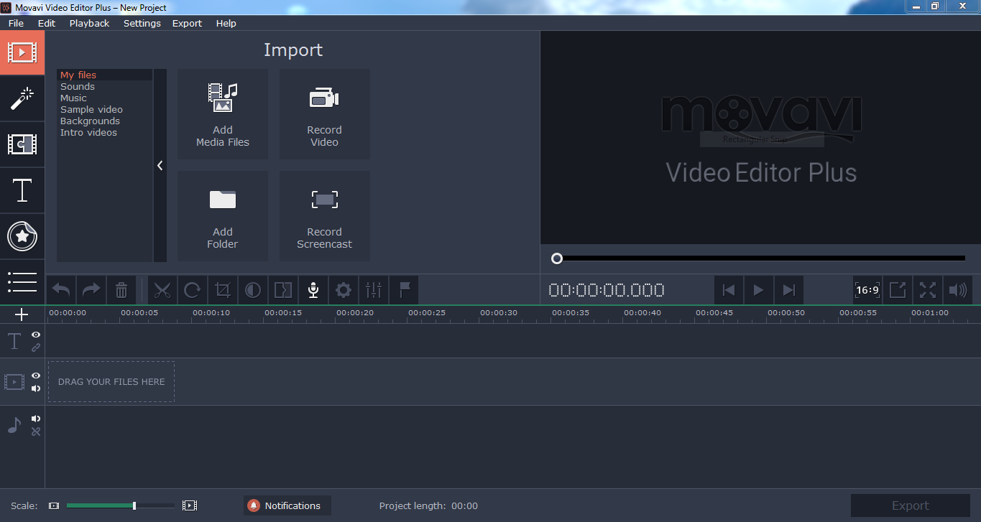Open the Settings menu
Viewport: 981px width, 522px height.
(142, 23)
